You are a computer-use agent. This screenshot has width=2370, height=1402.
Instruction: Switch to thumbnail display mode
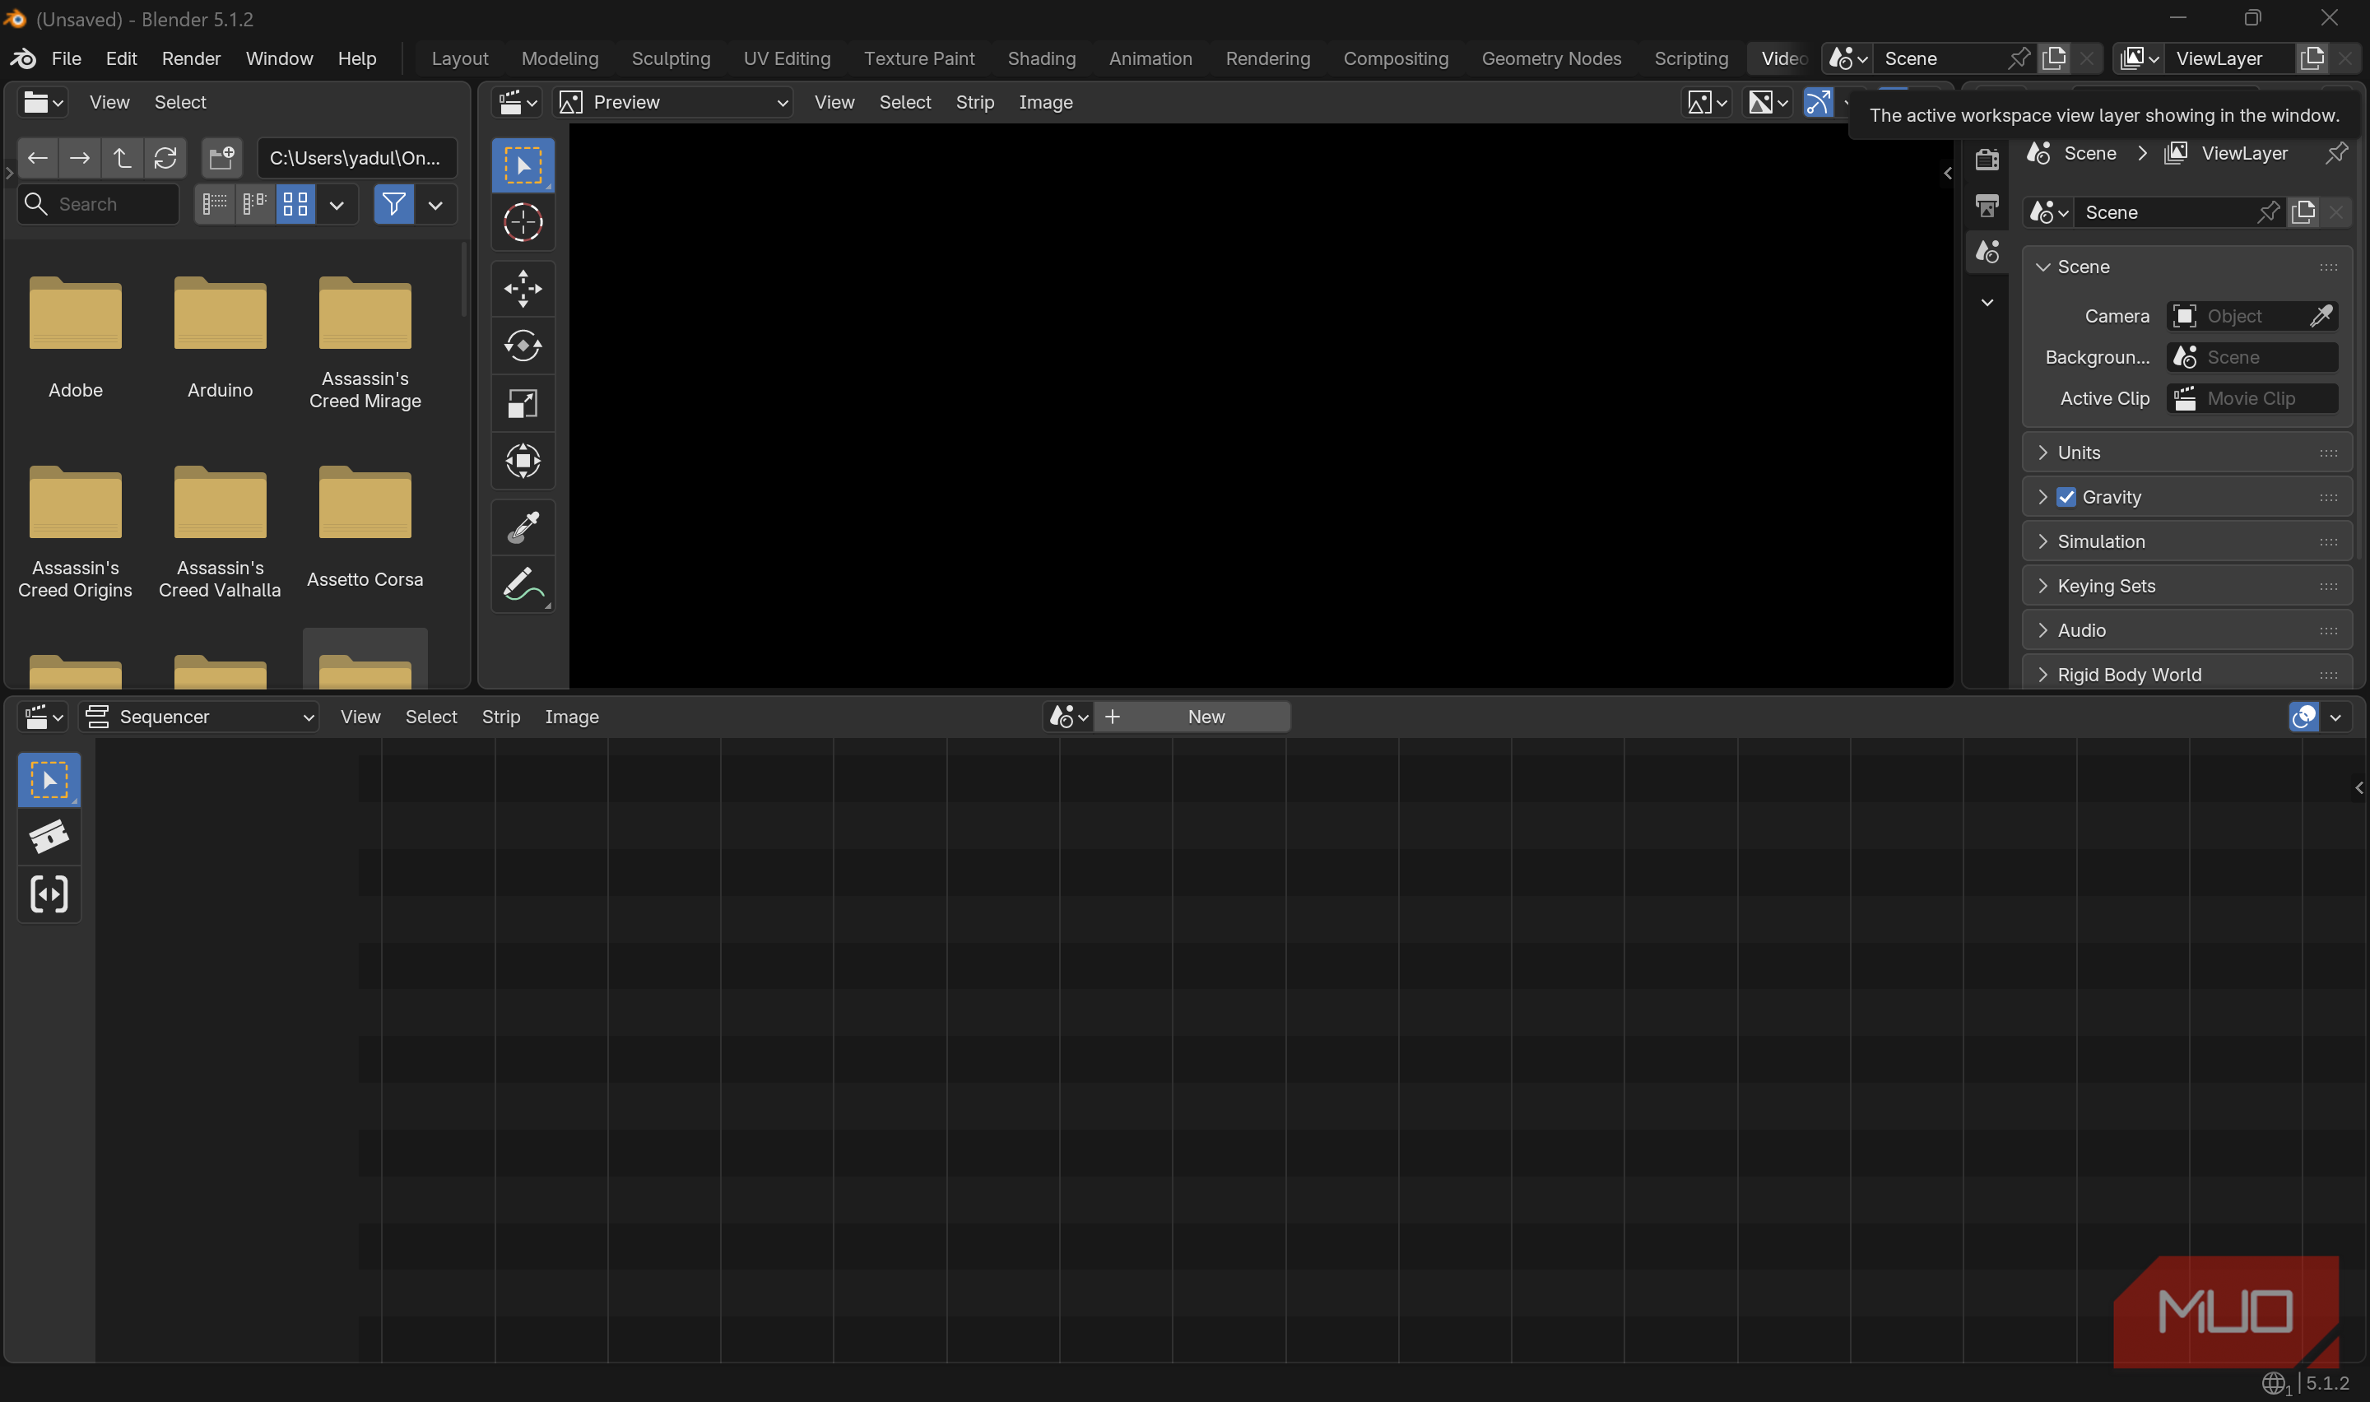295,204
